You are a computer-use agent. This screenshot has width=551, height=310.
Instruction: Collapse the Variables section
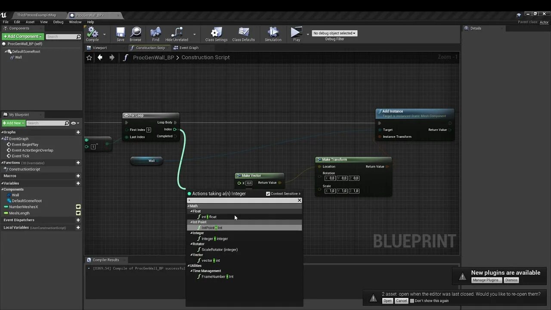[2, 183]
